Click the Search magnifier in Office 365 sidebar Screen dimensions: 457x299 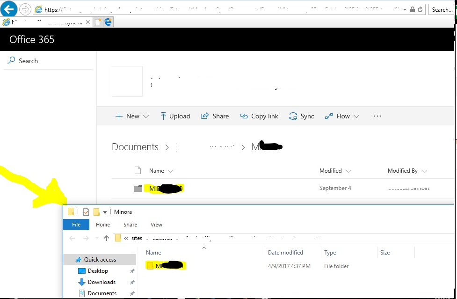click(11, 60)
